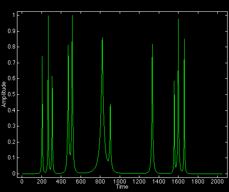Click the 1000 tick label on x-axis
The image size is (229, 192).
tap(120, 182)
